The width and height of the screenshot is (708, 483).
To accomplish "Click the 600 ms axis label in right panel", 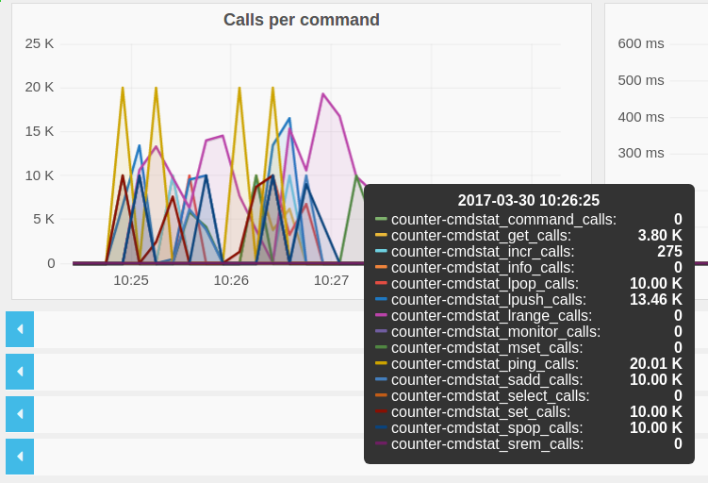I will pyautogui.click(x=641, y=43).
